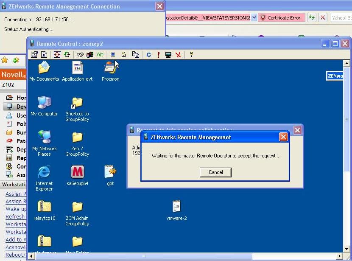Select the Procmon desktop icon
This screenshot has width=352, height=261.
point(110,71)
